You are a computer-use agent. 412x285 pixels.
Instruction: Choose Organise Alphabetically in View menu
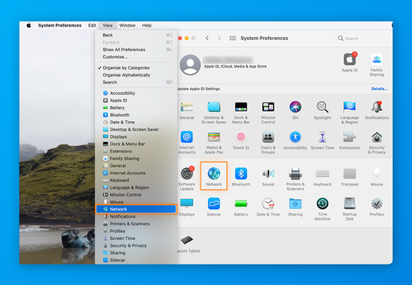click(126, 75)
